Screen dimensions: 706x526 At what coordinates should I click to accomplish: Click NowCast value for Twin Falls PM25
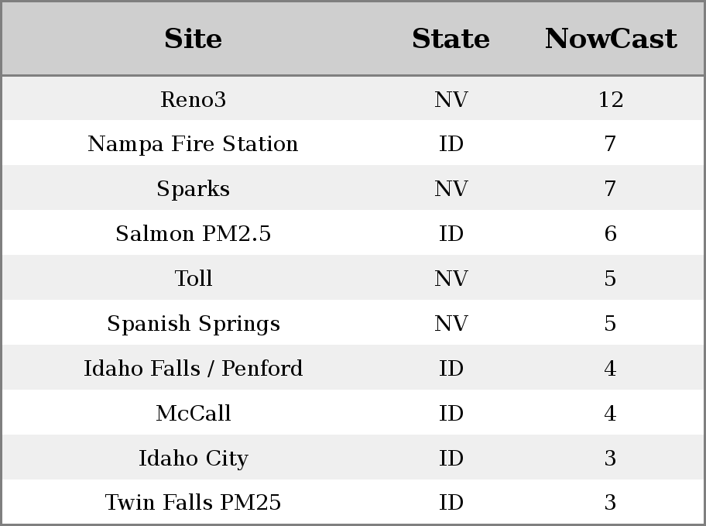tap(610, 502)
